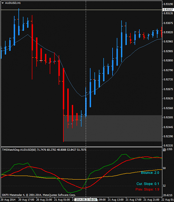
Task: Click the 21 Aug 17:00 time axis label
Action: (133, 200)
